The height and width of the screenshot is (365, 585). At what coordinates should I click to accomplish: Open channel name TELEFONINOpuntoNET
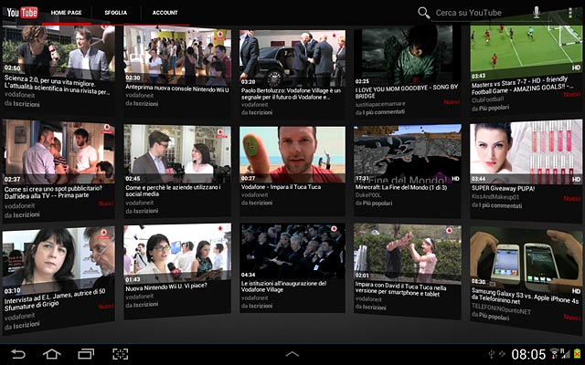click(x=501, y=308)
